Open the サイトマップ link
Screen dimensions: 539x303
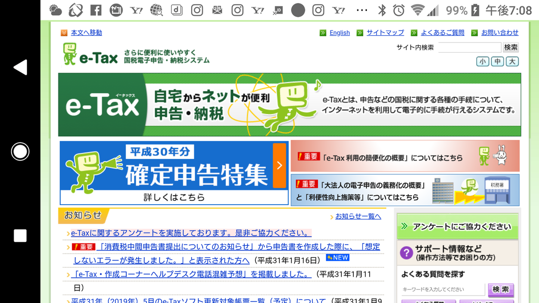pos(385,33)
